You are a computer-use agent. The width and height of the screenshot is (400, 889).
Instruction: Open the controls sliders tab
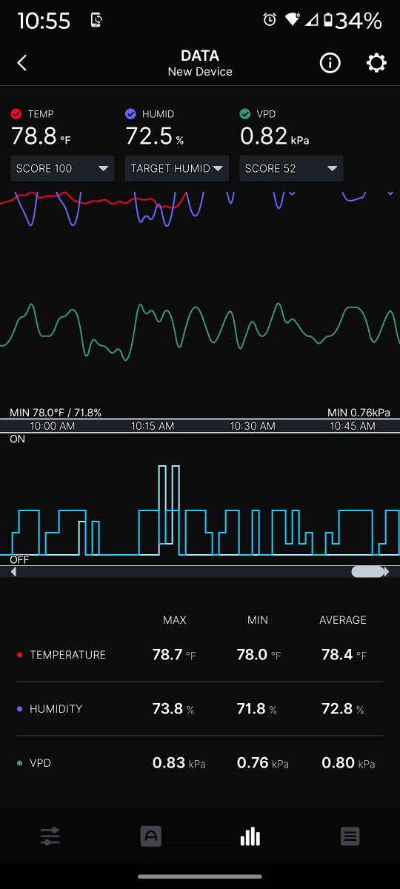click(x=50, y=837)
